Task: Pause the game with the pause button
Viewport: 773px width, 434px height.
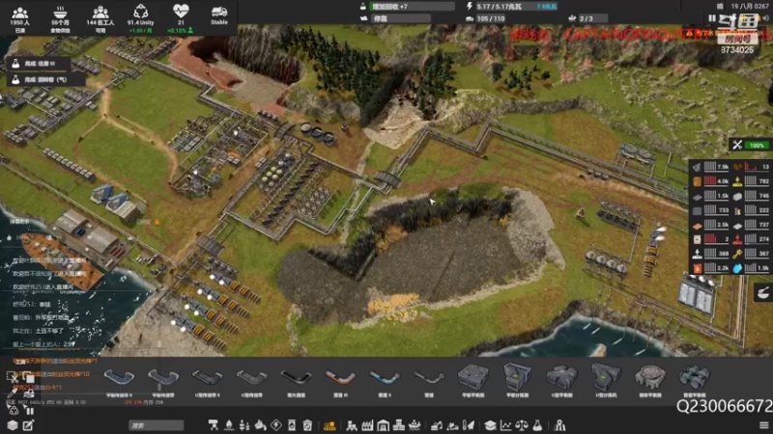Action: pyautogui.click(x=711, y=18)
